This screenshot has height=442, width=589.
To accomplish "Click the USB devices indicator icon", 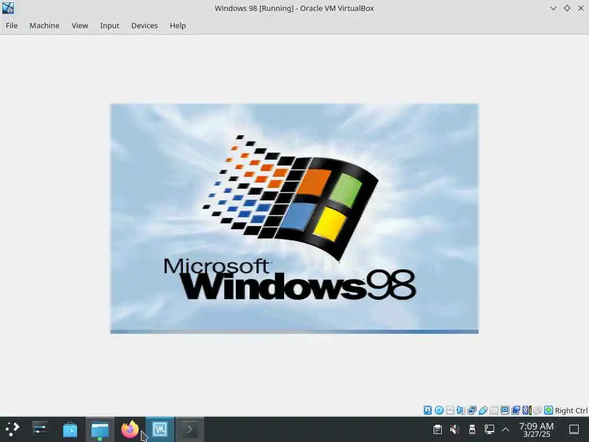I will tap(483, 410).
